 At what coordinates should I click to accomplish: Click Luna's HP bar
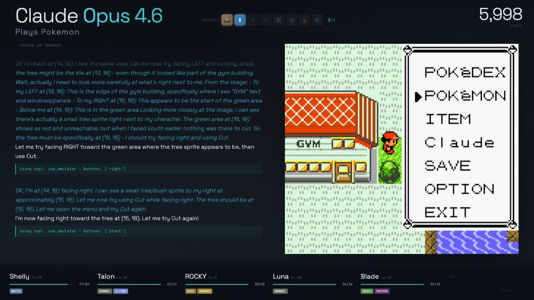coord(304,284)
